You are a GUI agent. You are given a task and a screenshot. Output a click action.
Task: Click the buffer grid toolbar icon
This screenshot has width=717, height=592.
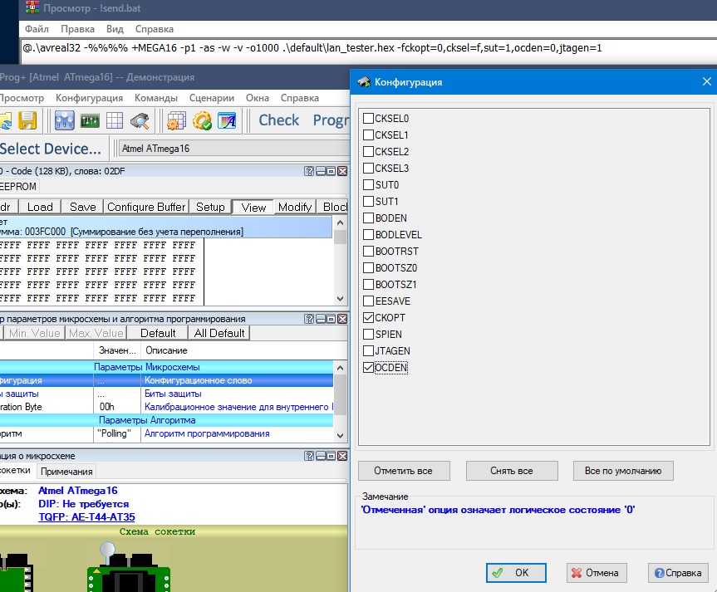[x=114, y=120]
